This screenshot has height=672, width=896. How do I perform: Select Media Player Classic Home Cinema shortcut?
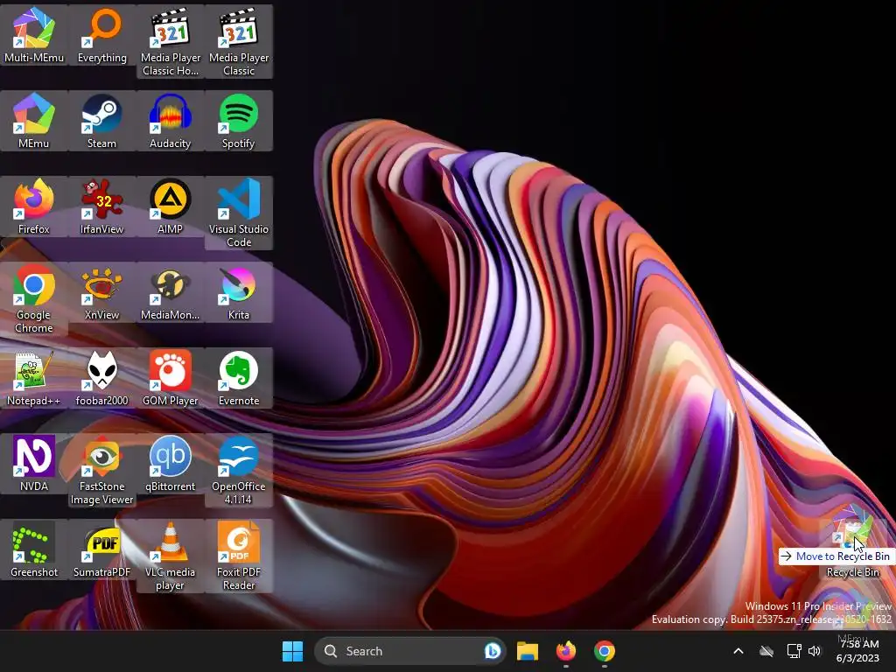pos(171,41)
